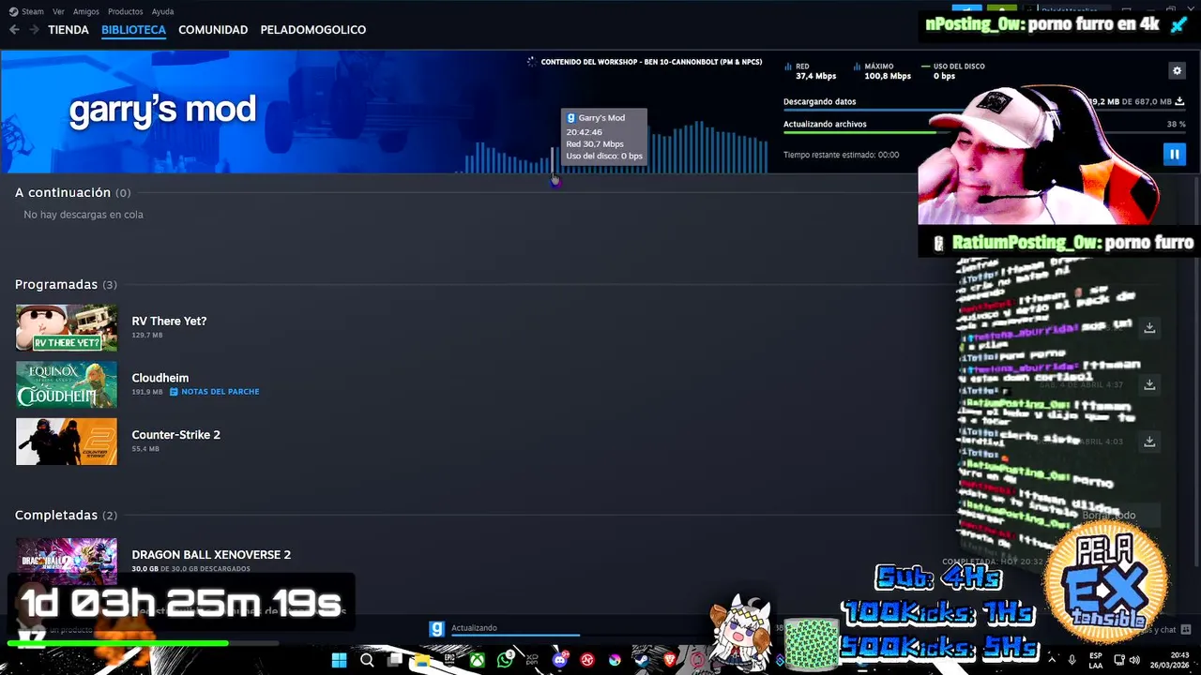Select the RV There Yet? title
The height and width of the screenshot is (675, 1201).
[x=169, y=321]
